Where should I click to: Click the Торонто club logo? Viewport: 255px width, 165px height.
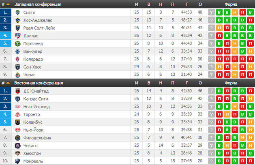tap(17, 114)
